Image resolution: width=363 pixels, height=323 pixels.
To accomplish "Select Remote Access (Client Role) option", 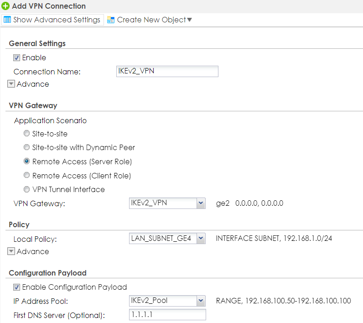I will [27, 175].
